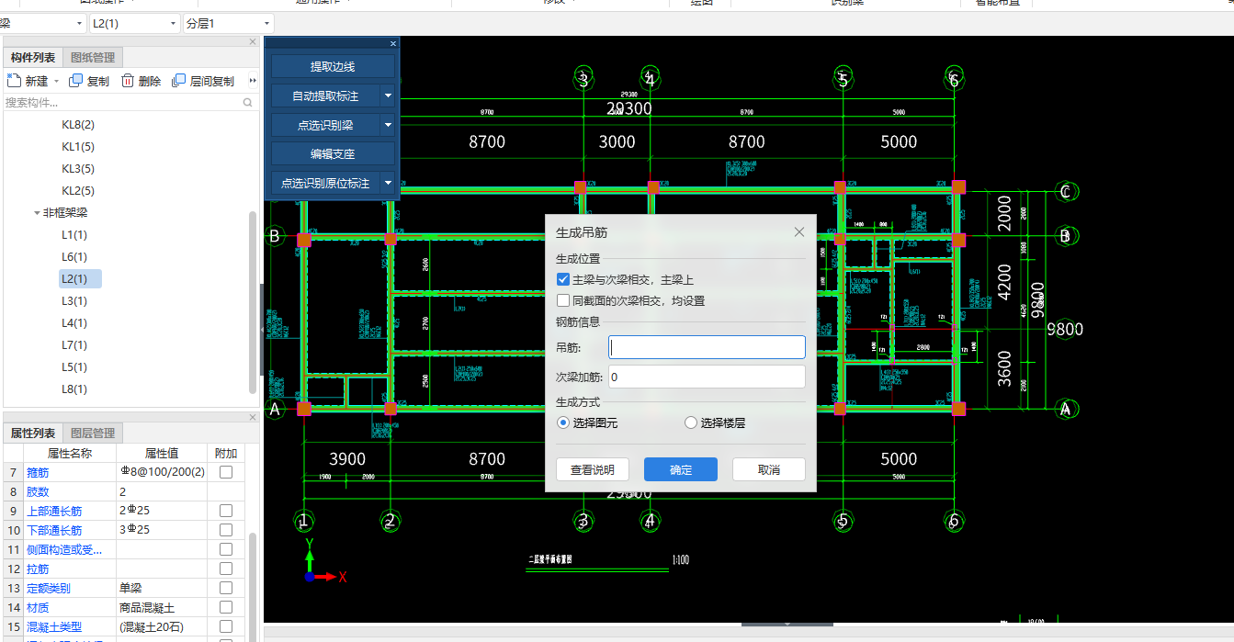Click the 删除 (Delete) trash icon
Viewport: 1234px width, 642px height.
pyautogui.click(x=128, y=81)
